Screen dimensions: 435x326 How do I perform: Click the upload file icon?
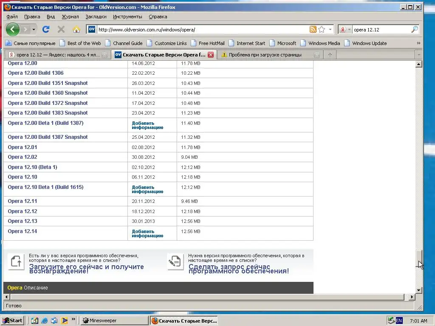coord(16,261)
